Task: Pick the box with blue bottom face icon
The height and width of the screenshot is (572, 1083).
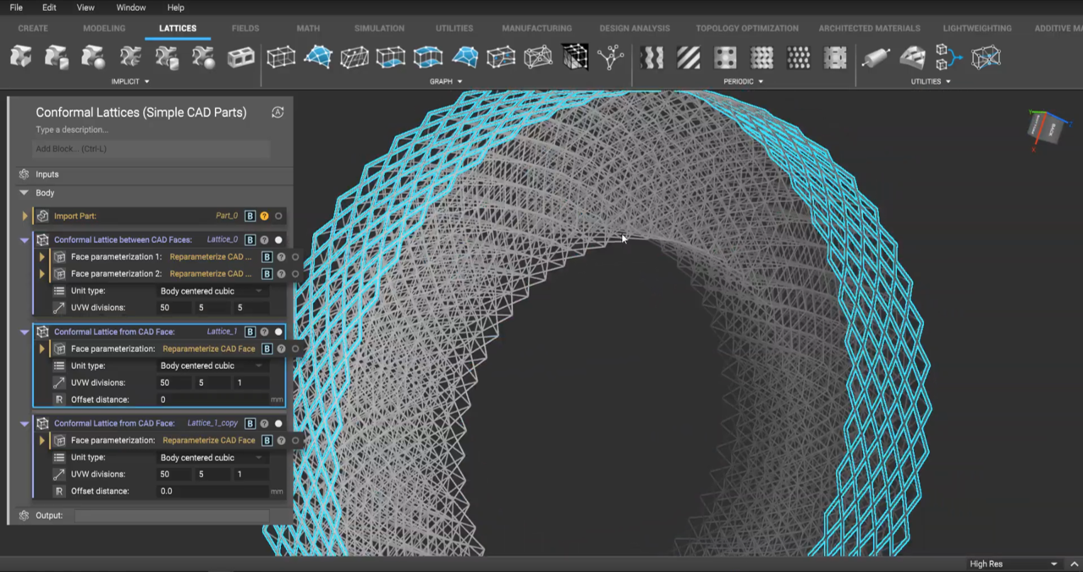Action: [391, 58]
